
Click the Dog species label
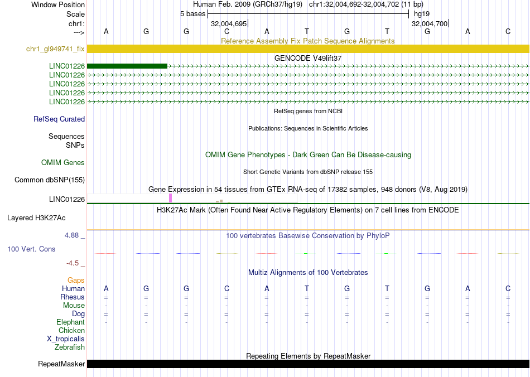click(79, 314)
